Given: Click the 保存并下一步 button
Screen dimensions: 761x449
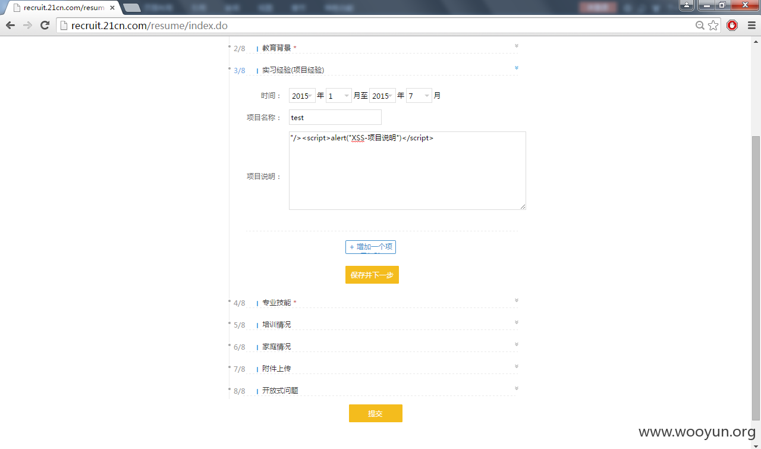Looking at the screenshot, I should 372,275.
